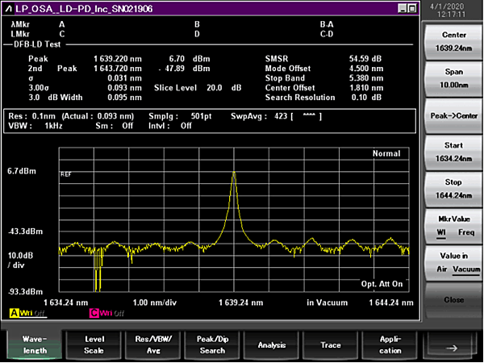Click the 6.7dBm level axis label

click(x=22, y=171)
